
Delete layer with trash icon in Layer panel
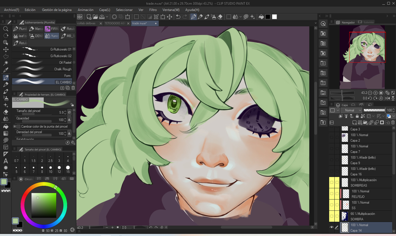393,122
